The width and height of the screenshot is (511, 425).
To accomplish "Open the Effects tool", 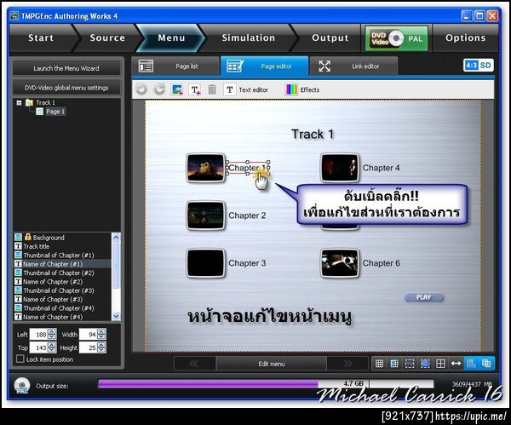I will (302, 89).
